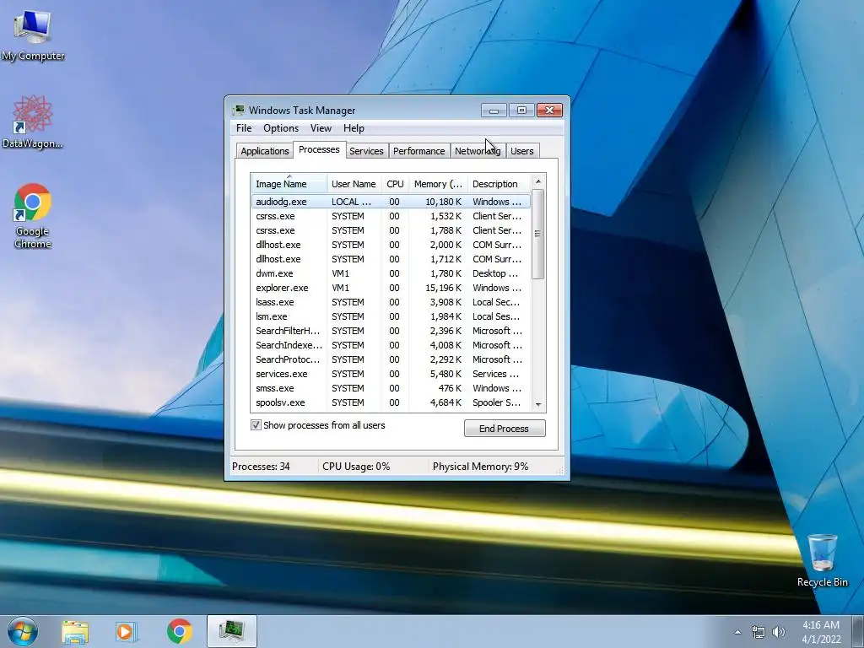Sort processes by User Name column
The height and width of the screenshot is (648, 864).
tap(354, 183)
